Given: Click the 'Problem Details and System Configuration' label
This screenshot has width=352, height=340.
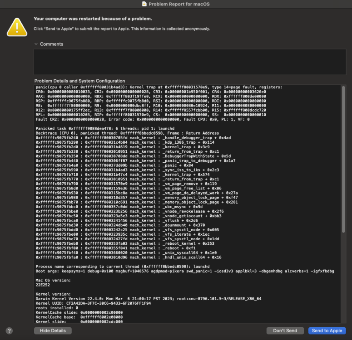Looking at the screenshot, I should (x=79, y=81).
